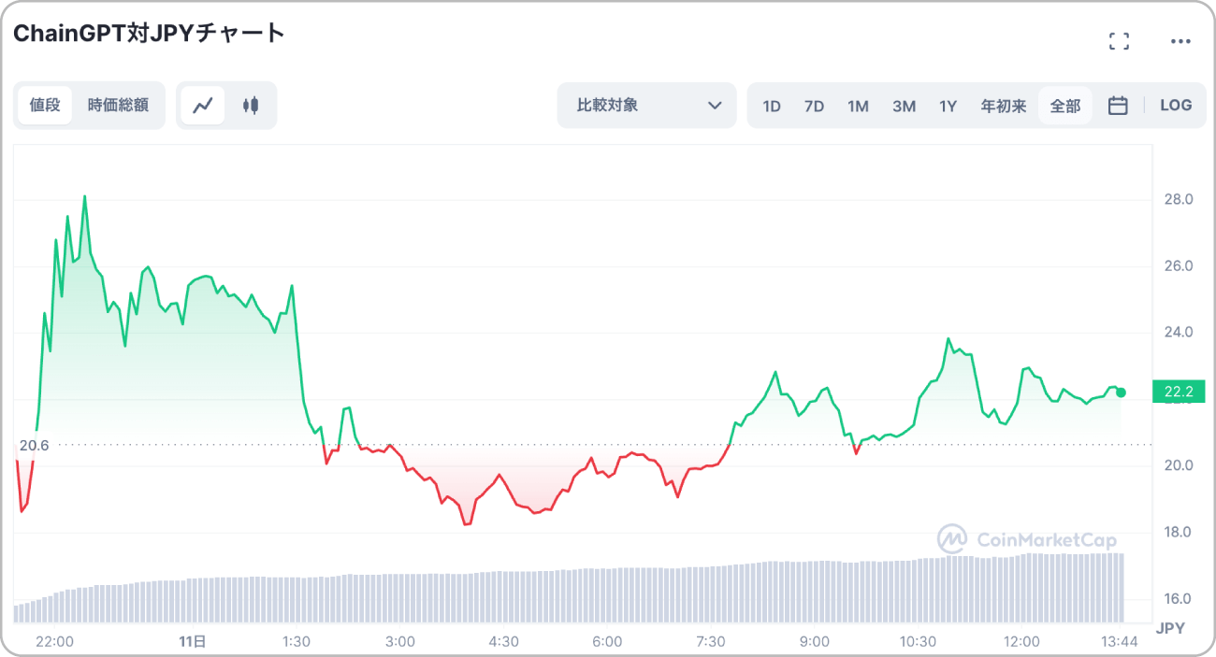This screenshot has width=1216, height=657.
Task: Select the 年初来 year-to-date range
Action: (1004, 106)
